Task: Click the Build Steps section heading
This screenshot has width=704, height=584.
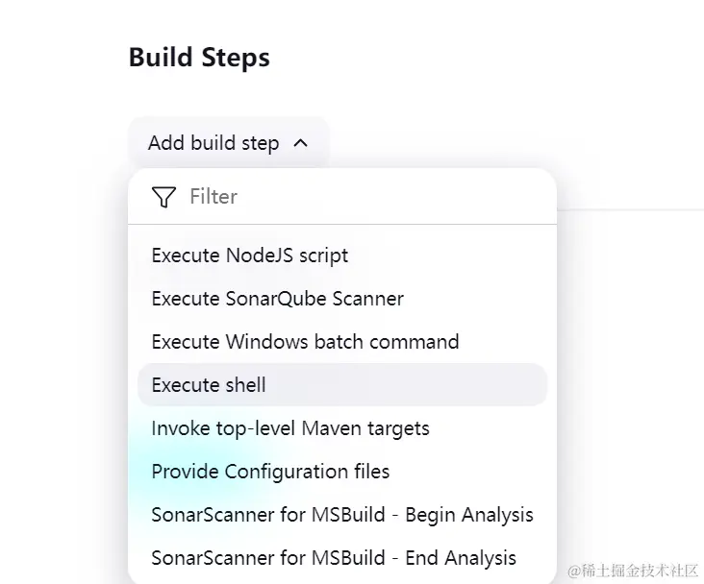Action: pyautogui.click(x=199, y=58)
